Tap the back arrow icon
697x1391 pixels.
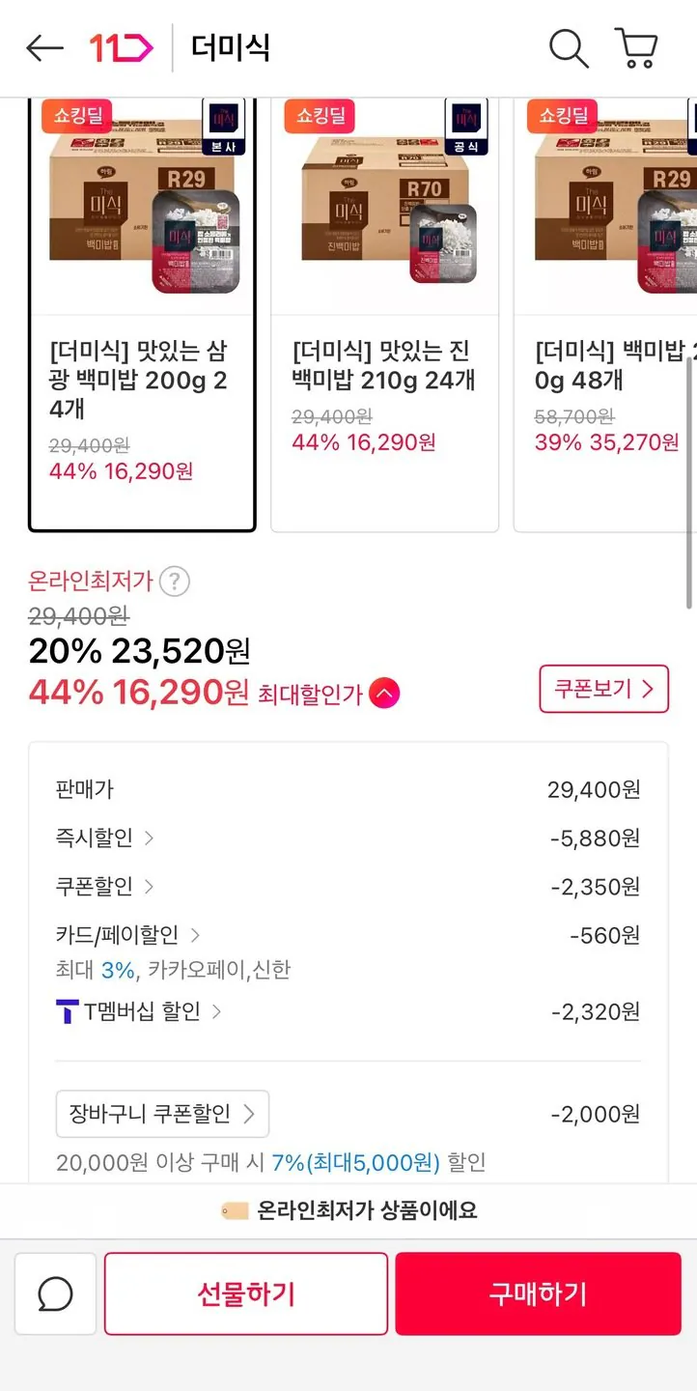44,48
